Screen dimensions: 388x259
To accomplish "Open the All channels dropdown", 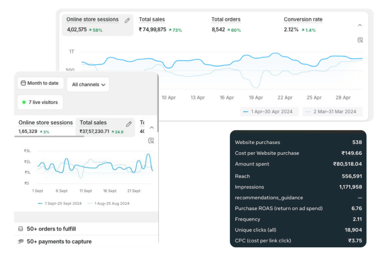I will point(88,85).
